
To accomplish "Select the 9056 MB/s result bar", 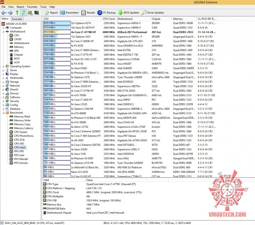I will [57, 23].
